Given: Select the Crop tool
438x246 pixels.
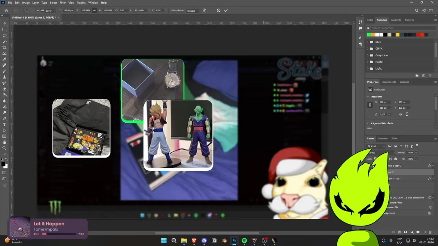Looking at the screenshot, I should (4, 47).
